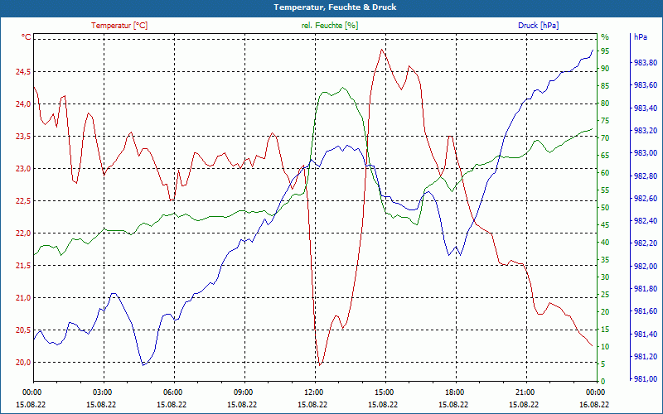Click the 75 humidity axis value
663x414 pixels.
[605, 120]
